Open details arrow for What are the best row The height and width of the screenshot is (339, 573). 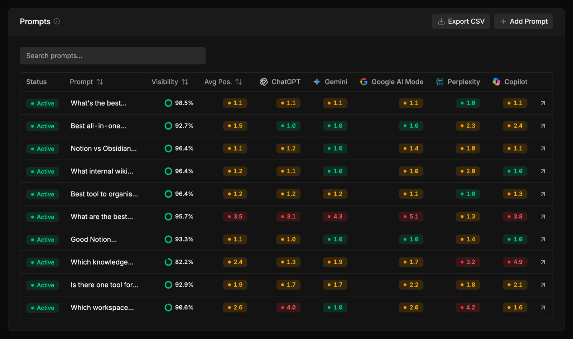coord(543,217)
